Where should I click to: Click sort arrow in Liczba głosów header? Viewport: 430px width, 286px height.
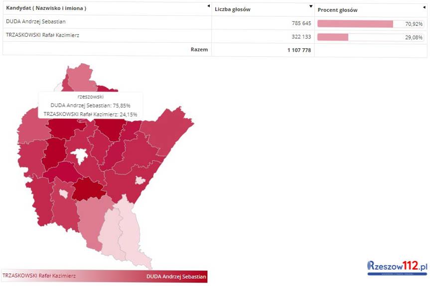pos(311,6)
